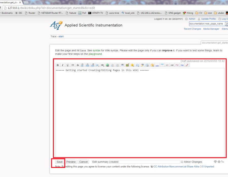Open the NETGEAR Router bookmark
This screenshot has height=177, width=228.
pyautogui.click(x=50, y=13)
